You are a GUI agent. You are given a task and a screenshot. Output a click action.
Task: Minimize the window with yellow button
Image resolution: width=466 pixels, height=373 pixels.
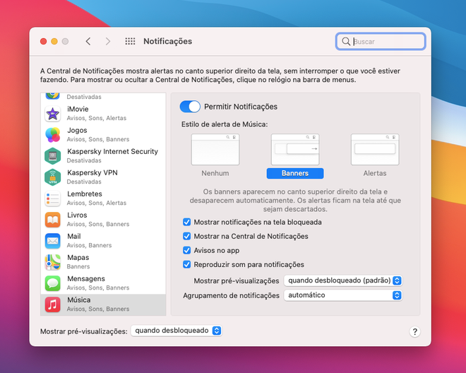[x=54, y=42]
